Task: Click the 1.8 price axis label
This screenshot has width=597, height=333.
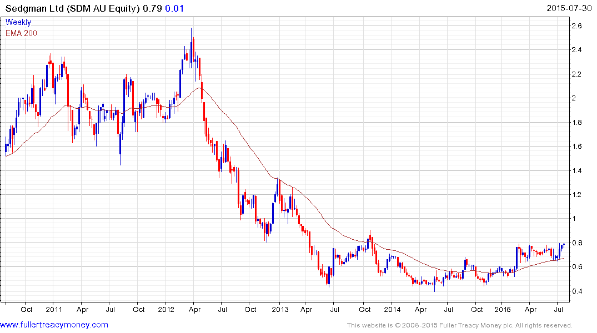Action: tap(576, 122)
